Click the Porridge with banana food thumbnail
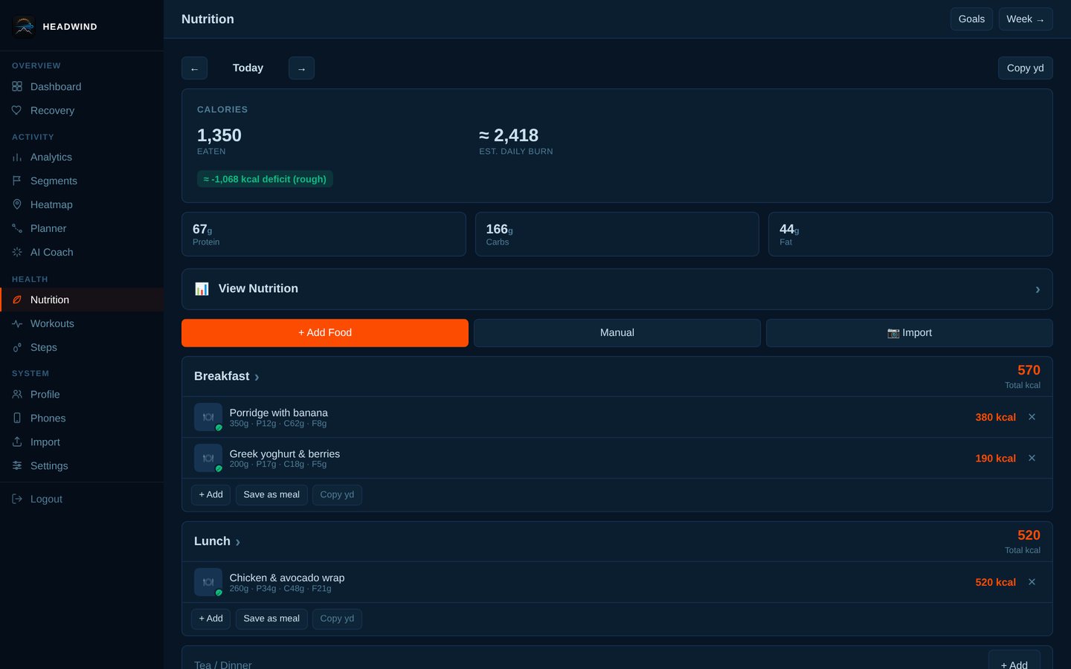The width and height of the screenshot is (1071, 669). [x=208, y=418]
